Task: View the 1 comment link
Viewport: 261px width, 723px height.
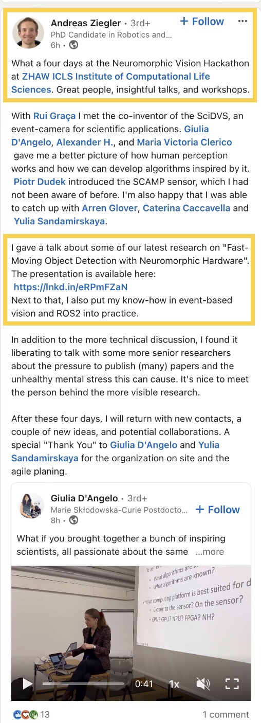Action: coord(226,714)
